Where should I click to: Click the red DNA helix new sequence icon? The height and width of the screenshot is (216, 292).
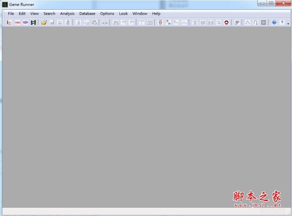[x=18, y=23]
